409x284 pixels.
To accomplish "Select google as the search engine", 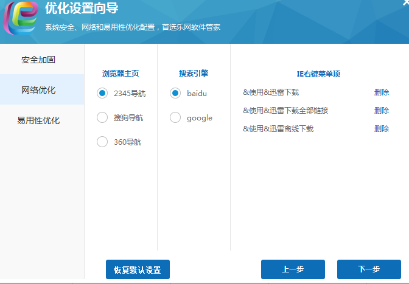I will tap(175, 118).
